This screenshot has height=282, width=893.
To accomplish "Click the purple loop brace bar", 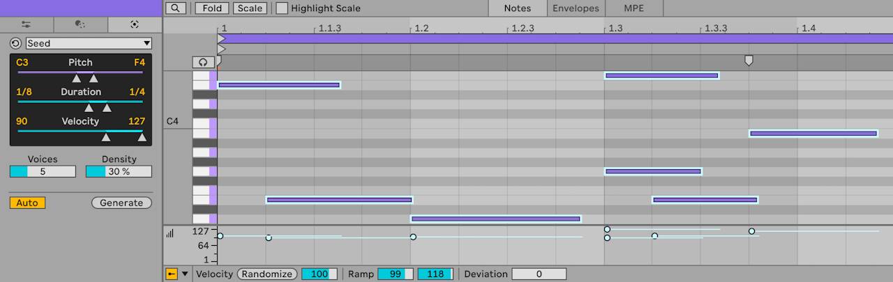I will tap(555, 39).
